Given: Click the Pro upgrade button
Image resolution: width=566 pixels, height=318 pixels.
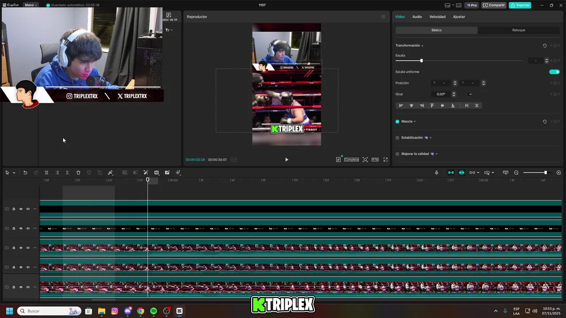Looking at the screenshot, I should tap(471, 5).
